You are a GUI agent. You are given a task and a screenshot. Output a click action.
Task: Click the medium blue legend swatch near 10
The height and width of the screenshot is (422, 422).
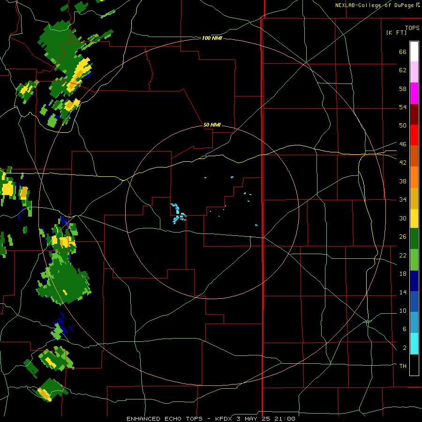(414, 301)
